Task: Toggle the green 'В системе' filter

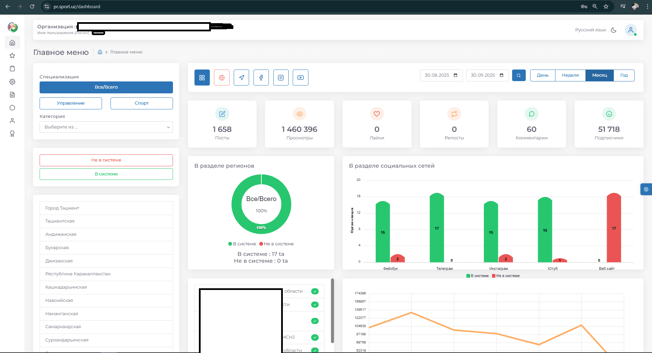Action: (106, 174)
